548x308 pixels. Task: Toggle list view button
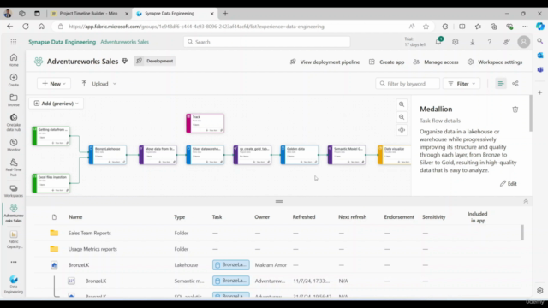click(x=501, y=84)
